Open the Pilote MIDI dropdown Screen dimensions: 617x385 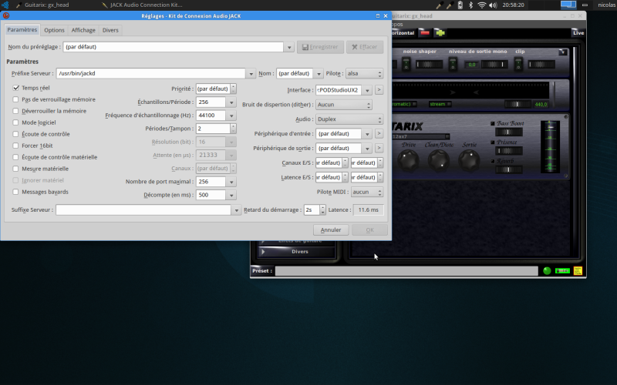tap(366, 192)
